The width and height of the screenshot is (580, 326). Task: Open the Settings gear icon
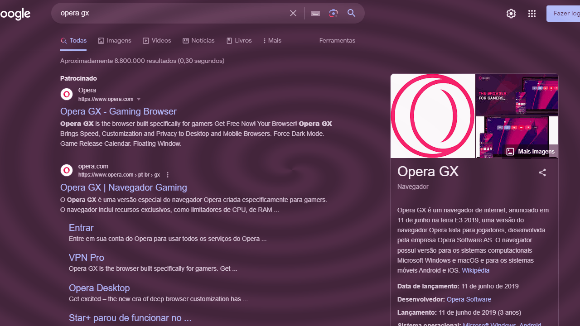[x=511, y=14]
